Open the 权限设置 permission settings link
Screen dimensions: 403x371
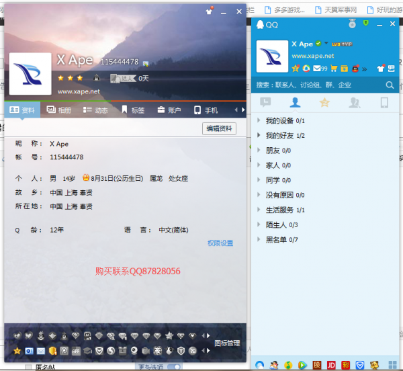pos(220,243)
